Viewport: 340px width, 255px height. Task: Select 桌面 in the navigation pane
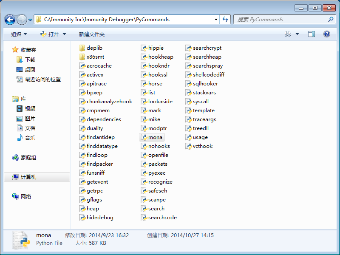[x=26, y=69]
